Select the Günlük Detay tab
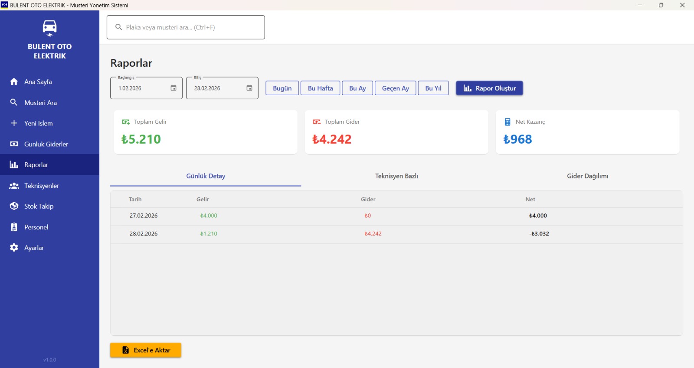694x368 pixels. (x=206, y=176)
